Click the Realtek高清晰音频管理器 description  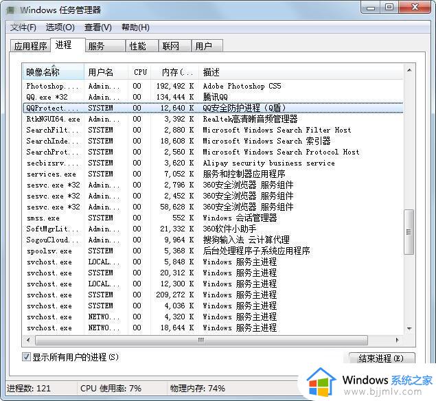[250, 119]
